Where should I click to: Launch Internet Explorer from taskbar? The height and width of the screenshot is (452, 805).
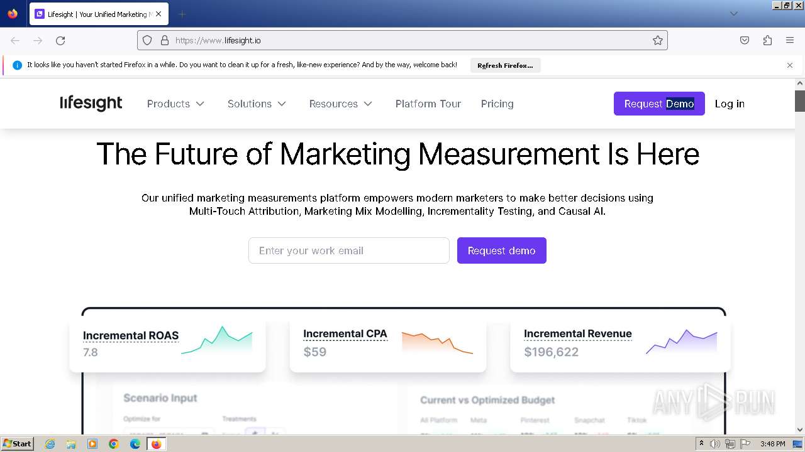[50, 444]
